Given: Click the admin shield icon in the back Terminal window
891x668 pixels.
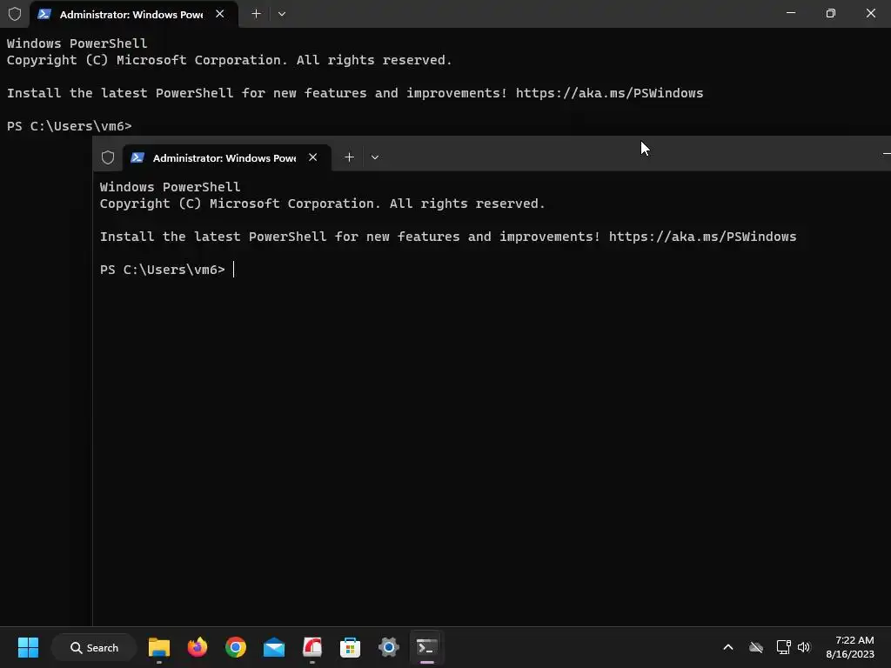Looking at the screenshot, I should click(x=15, y=14).
